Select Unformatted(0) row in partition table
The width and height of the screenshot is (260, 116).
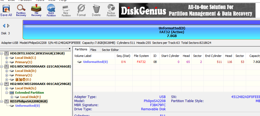[x=166, y=62]
